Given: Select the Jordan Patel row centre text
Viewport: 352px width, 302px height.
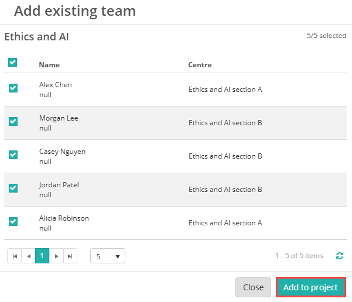Looking at the screenshot, I should (225, 190).
